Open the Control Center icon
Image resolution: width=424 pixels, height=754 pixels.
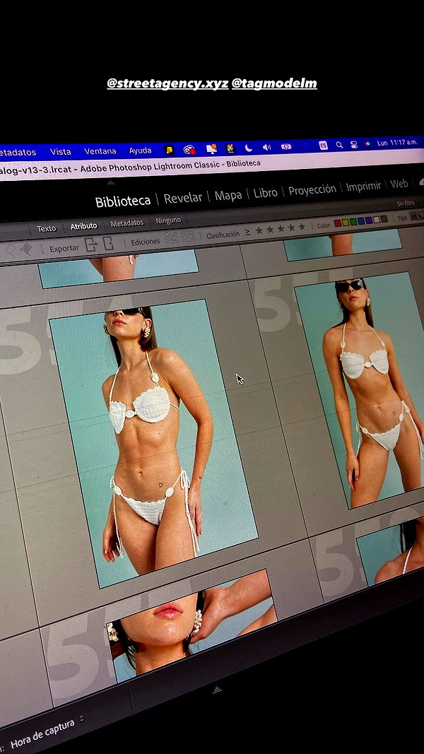click(354, 144)
